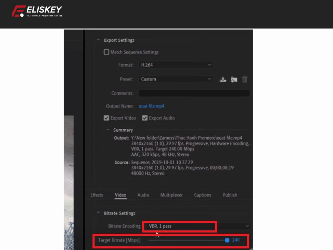
Task: Open the Format dropdown showing H.264
Action: coord(175,65)
